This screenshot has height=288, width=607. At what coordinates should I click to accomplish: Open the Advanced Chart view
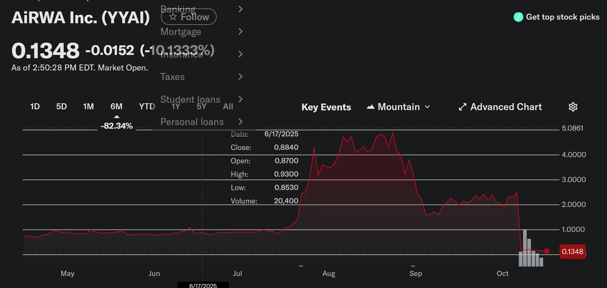500,107
